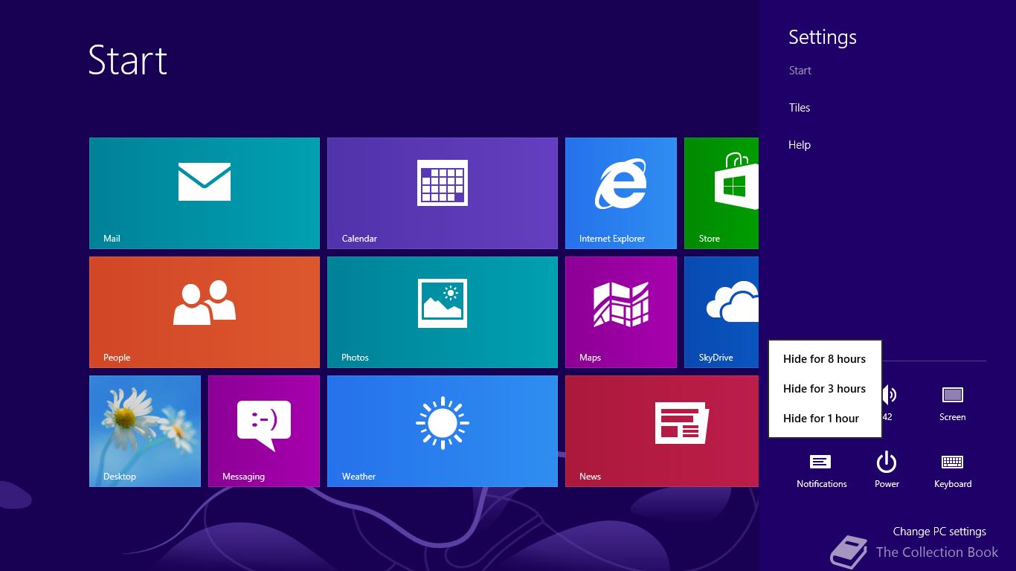Launch the Internet Explorer tile
Screen dimensions: 1016x571
[x=621, y=193]
